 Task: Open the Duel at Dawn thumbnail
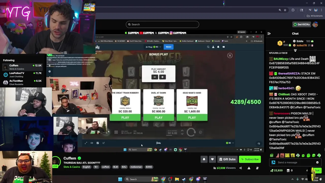click(x=158, y=101)
